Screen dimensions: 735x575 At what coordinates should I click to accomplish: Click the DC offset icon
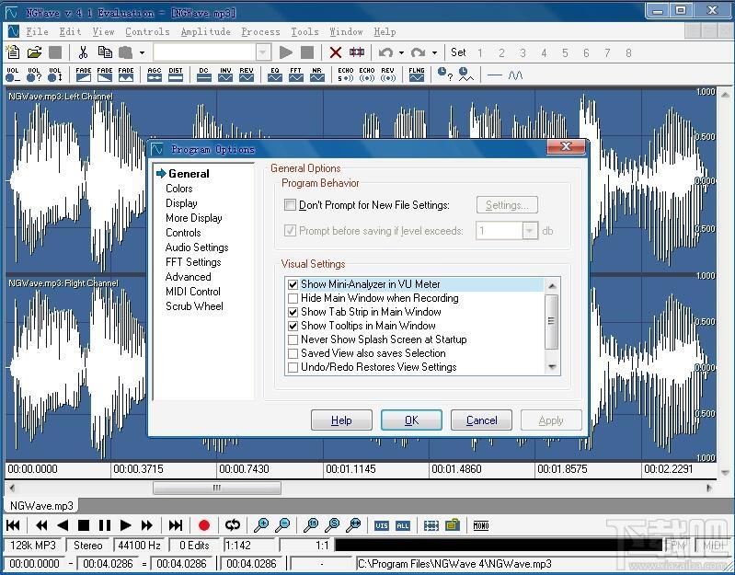203,75
